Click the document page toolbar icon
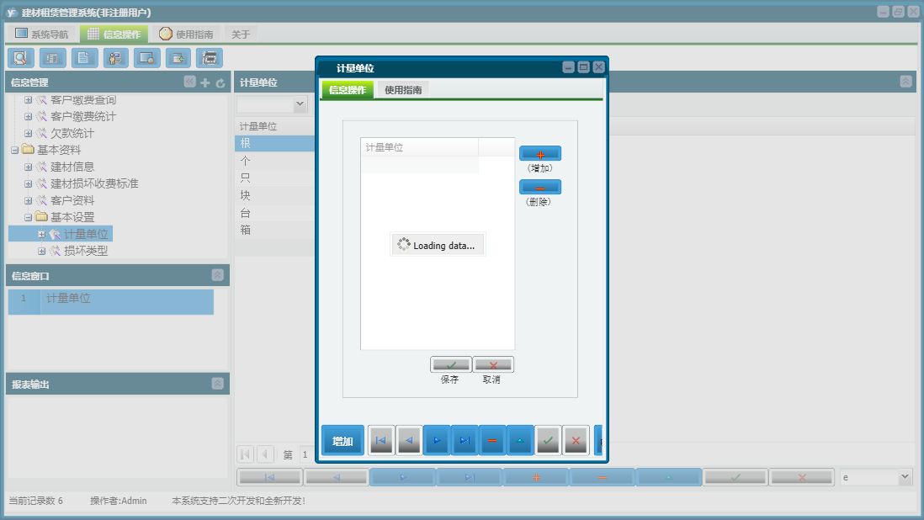The height and width of the screenshot is (520, 924). tap(84, 58)
